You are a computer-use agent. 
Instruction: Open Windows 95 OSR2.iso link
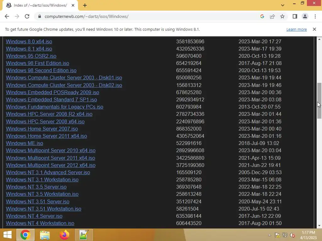pyautogui.click(x=31, y=56)
